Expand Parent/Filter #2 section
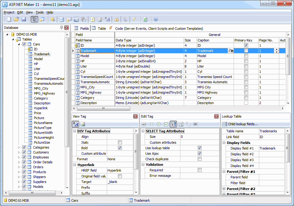 coord(224,189)
